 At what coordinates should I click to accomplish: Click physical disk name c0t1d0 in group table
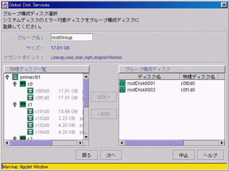(x=188, y=90)
